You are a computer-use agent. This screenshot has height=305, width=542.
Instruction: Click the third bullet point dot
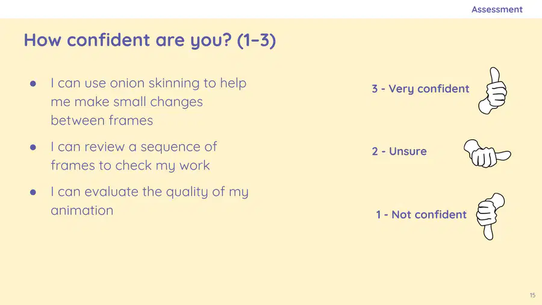33,192
